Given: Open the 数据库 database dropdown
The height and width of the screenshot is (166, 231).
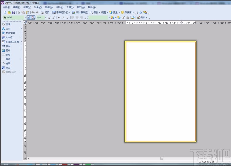Looking at the screenshot, I should coord(133,12).
